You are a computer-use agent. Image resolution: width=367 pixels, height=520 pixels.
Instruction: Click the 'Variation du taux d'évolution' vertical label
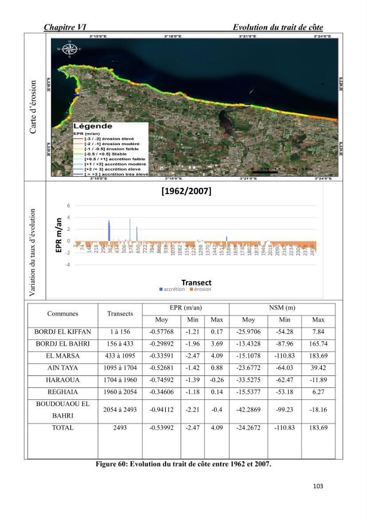[x=32, y=252]
